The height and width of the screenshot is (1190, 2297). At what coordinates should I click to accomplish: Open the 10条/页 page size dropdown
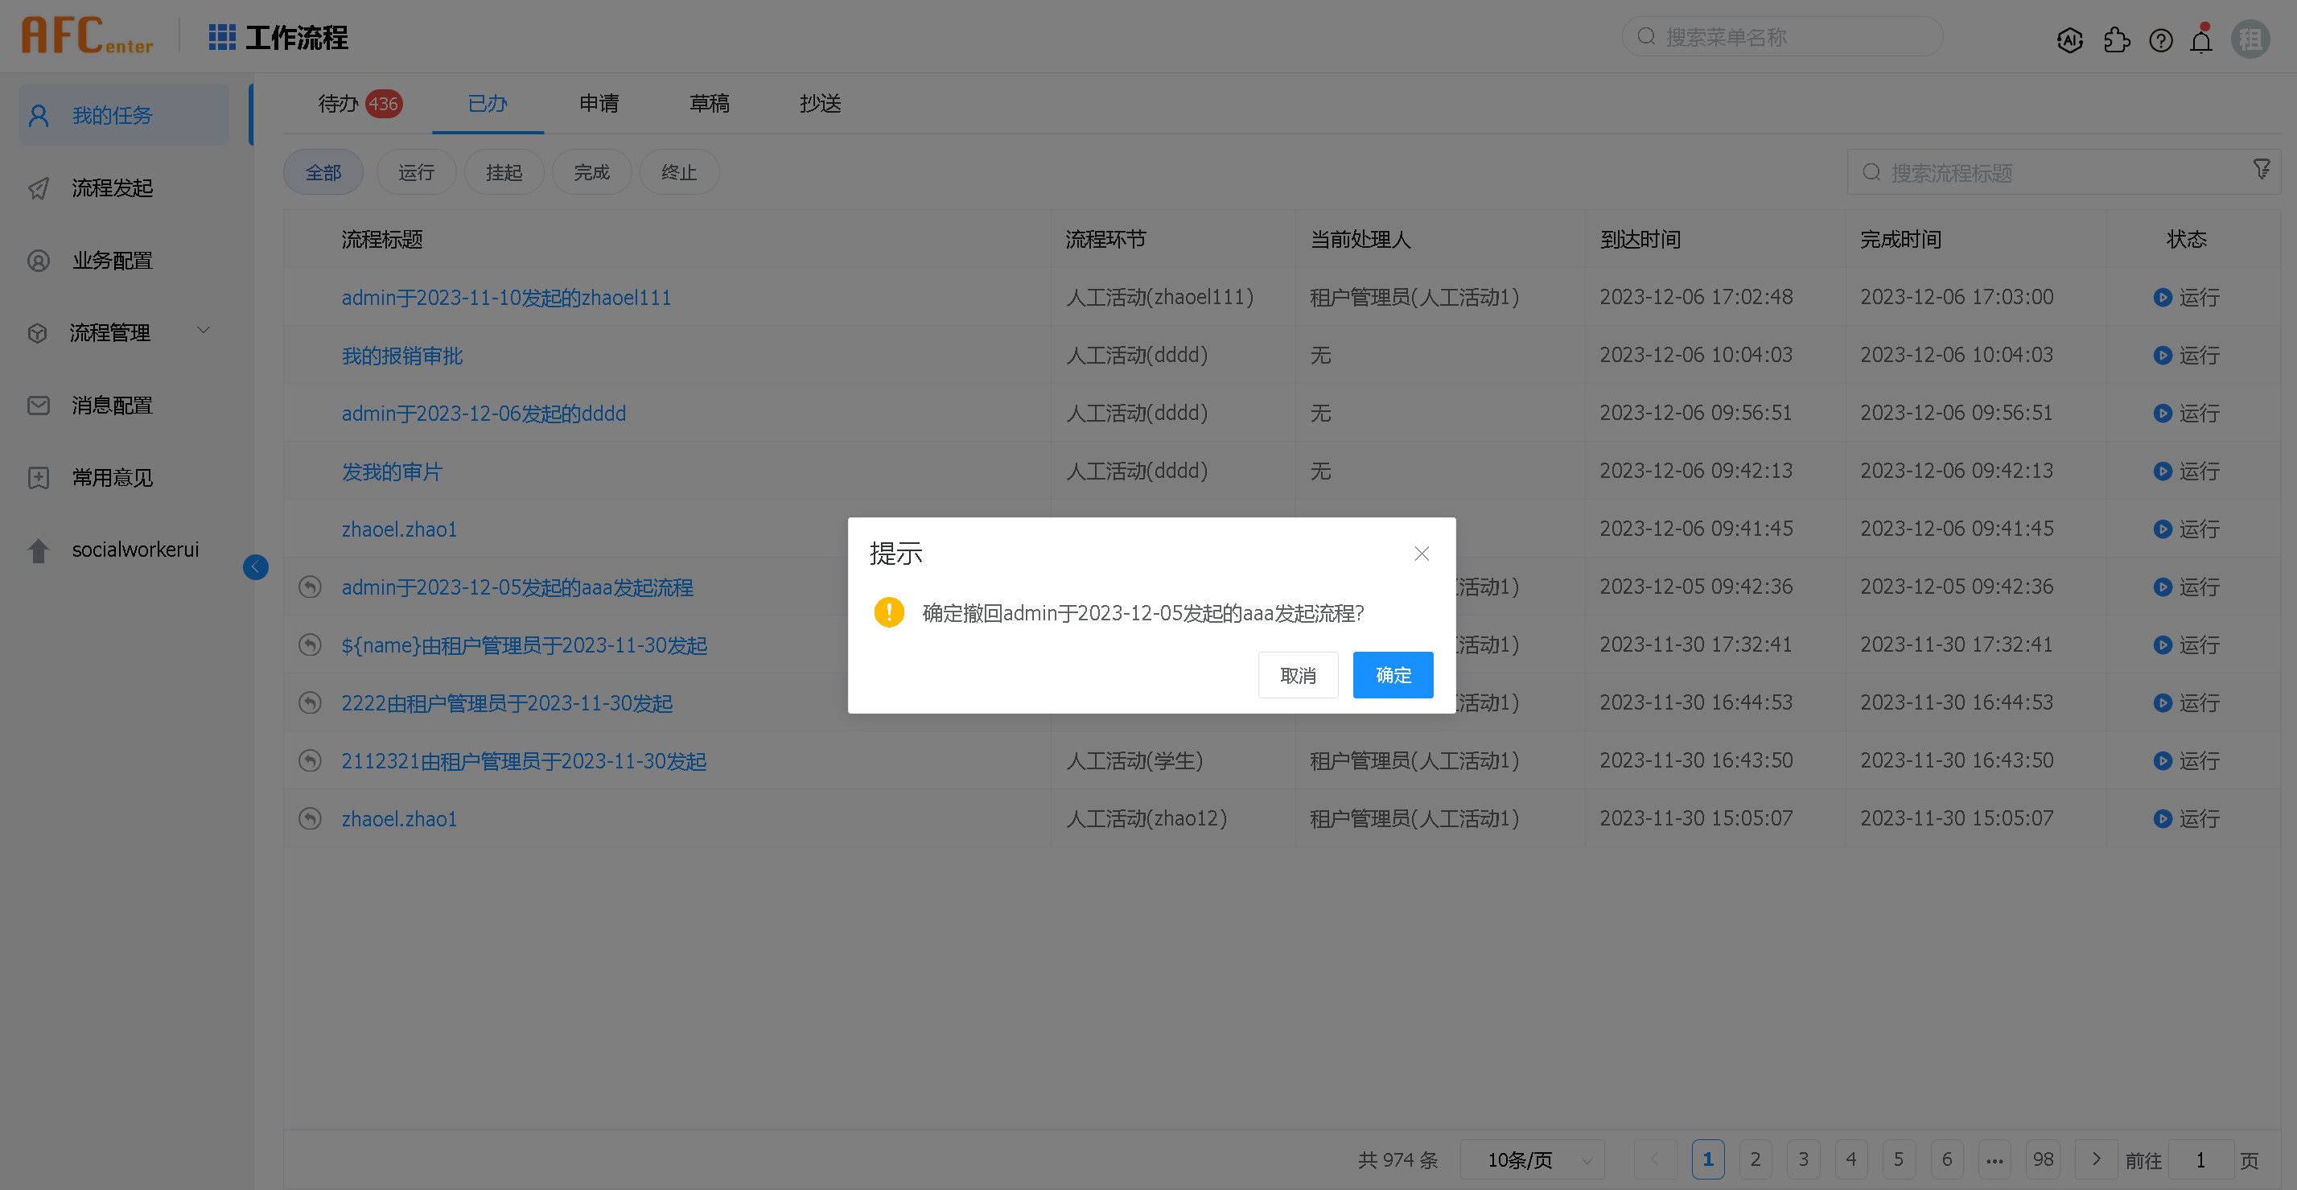click(x=1533, y=1159)
